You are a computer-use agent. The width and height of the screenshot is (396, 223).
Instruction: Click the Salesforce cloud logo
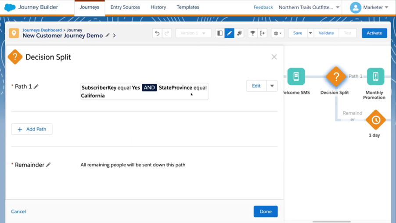click(x=10, y=7)
